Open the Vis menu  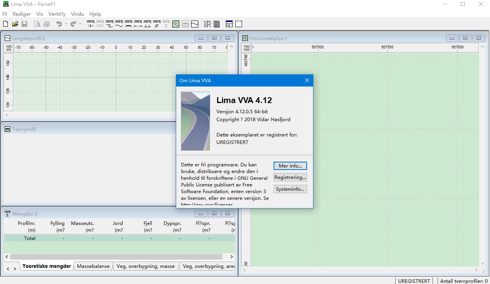39,14
